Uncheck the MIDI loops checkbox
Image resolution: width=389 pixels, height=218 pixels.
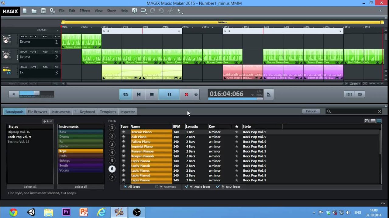[x=218, y=187]
